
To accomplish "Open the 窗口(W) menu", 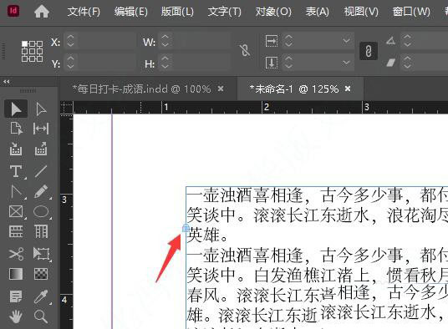I will (x=411, y=12).
